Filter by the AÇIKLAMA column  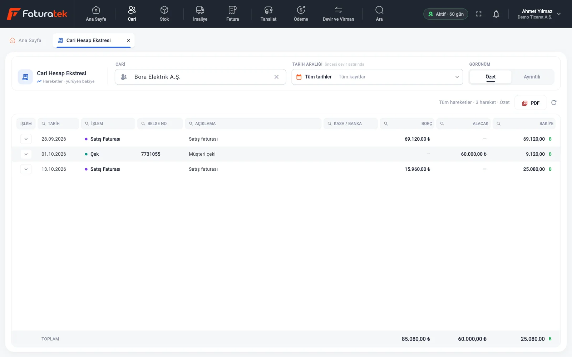click(253, 124)
